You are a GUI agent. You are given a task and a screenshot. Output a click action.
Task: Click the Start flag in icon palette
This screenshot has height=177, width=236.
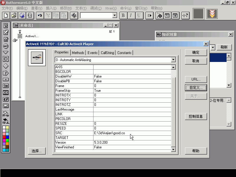pos(6,114)
